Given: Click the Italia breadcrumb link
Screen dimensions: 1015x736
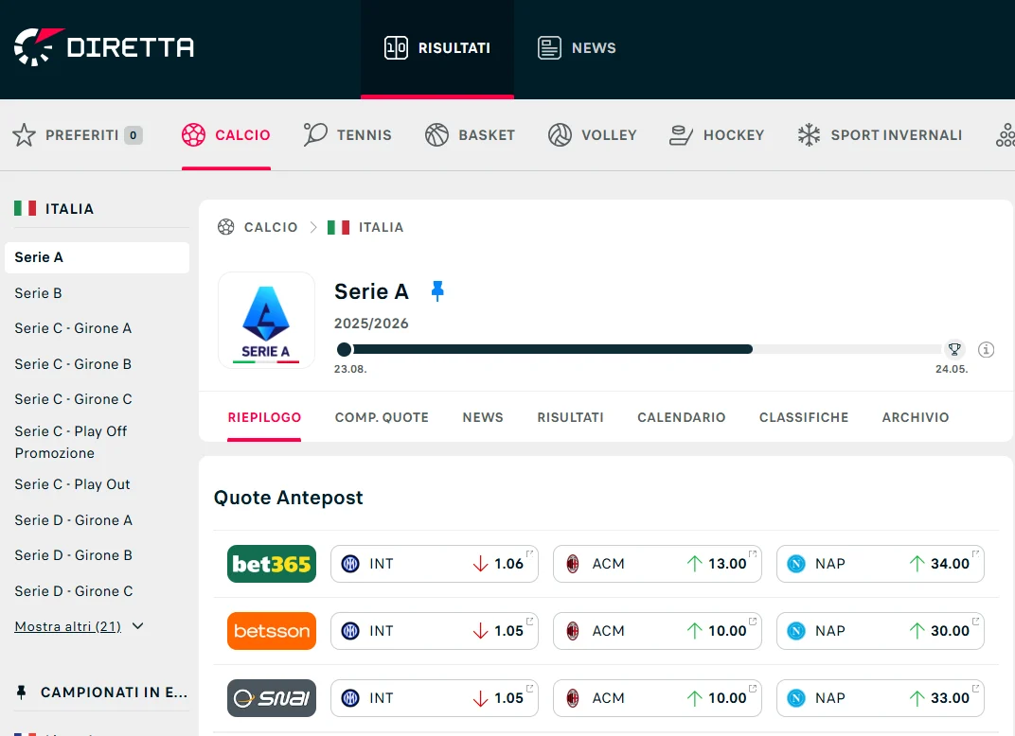Looking at the screenshot, I should point(381,227).
